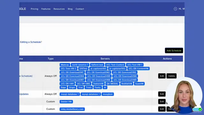Select the UCL-DR-DownloadVM2 tag
This screenshot has height=115, width=204.
(98, 73)
